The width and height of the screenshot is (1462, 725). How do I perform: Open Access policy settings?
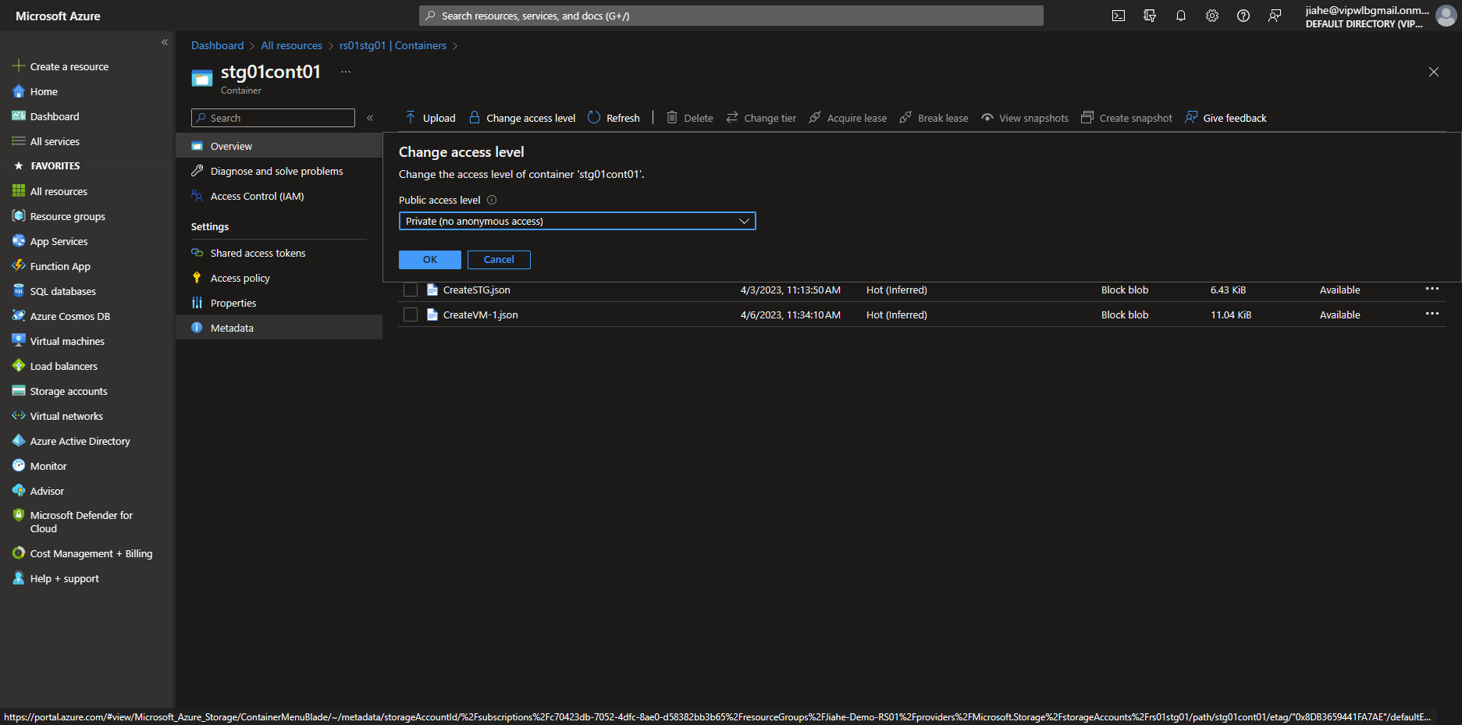(x=279, y=278)
